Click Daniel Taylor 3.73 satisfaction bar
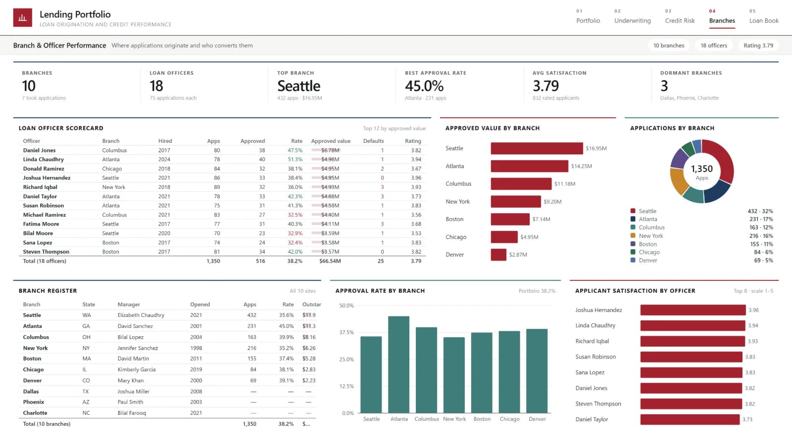This screenshot has width=792, height=445. pyautogui.click(x=690, y=419)
